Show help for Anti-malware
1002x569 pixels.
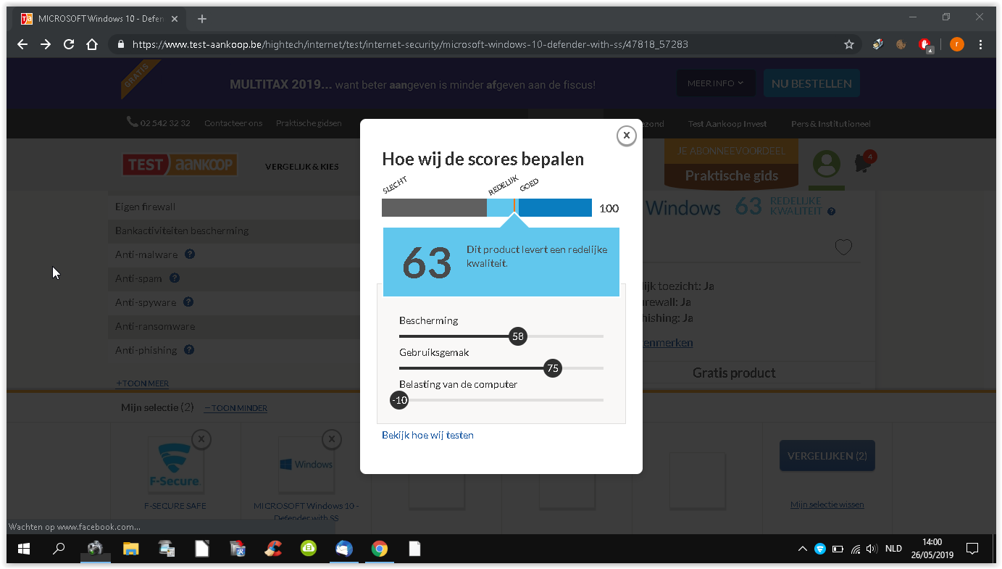(x=189, y=254)
